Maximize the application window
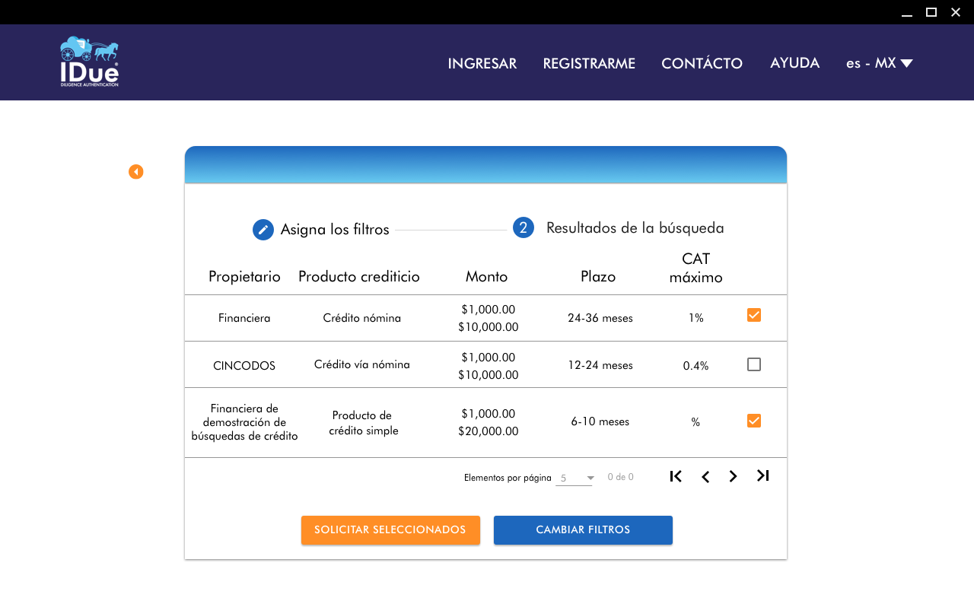974x604 pixels. (931, 12)
